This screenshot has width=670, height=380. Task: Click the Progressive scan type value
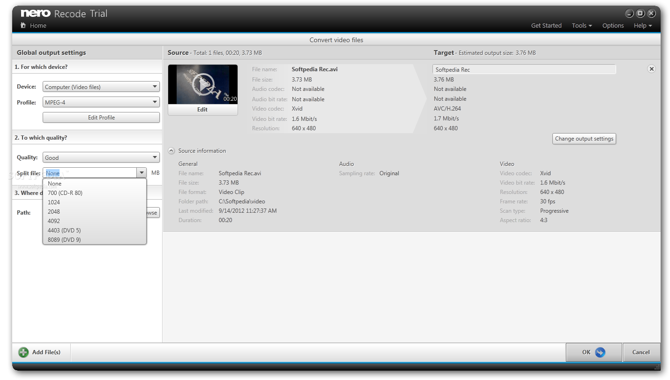click(x=554, y=211)
